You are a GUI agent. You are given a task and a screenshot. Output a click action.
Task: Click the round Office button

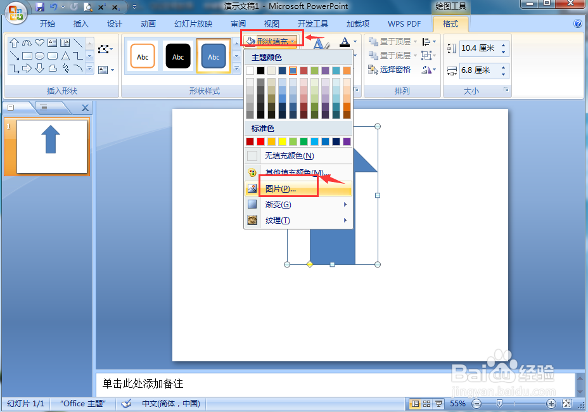click(15, 13)
